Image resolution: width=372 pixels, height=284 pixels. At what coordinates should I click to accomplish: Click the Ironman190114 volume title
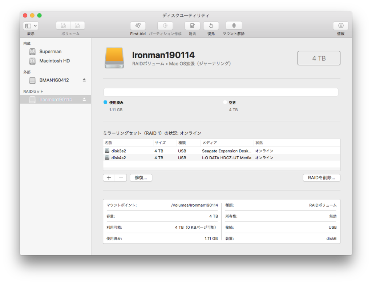(x=163, y=55)
